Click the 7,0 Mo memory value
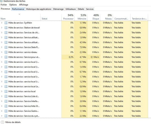This screenshot has width=151, height=124. 83,47
